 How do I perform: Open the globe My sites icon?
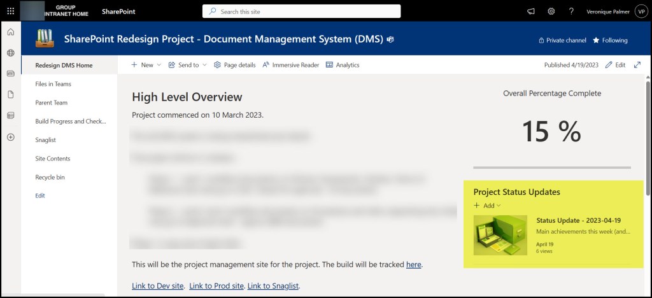click(x=10, y=53)
